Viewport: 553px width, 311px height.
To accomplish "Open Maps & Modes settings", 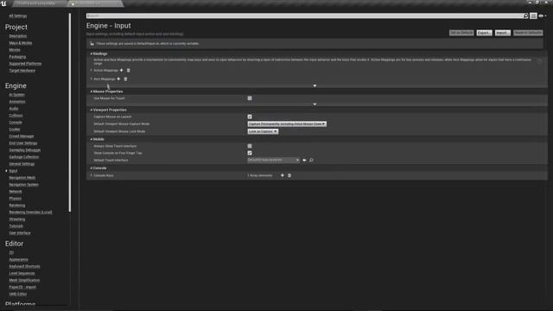I will pyautogui.click(x=21, y=43).
